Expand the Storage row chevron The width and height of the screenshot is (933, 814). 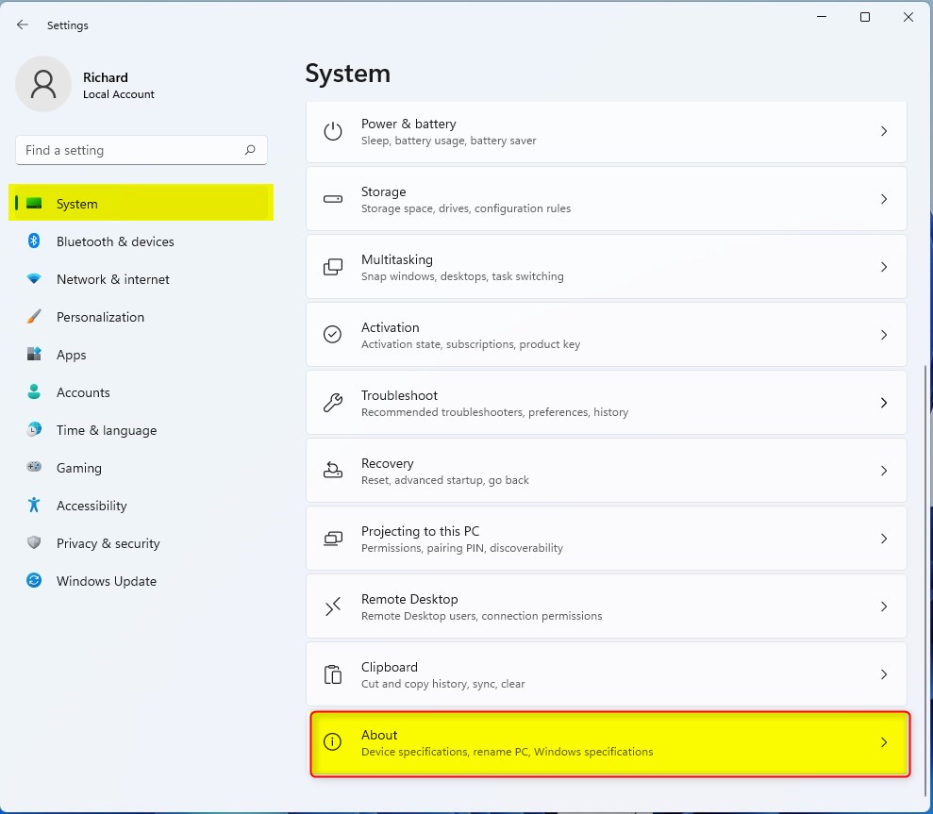(884, 199)
